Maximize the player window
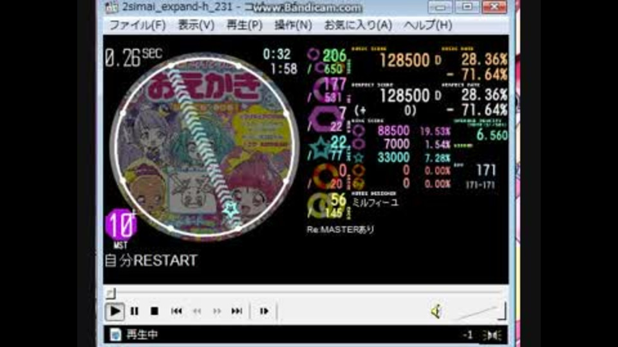The image size is (618, 347). tap(467, 6)
